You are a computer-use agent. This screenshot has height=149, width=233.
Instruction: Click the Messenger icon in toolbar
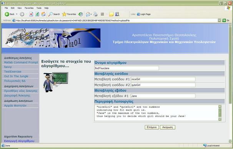(x=117, y=14)
